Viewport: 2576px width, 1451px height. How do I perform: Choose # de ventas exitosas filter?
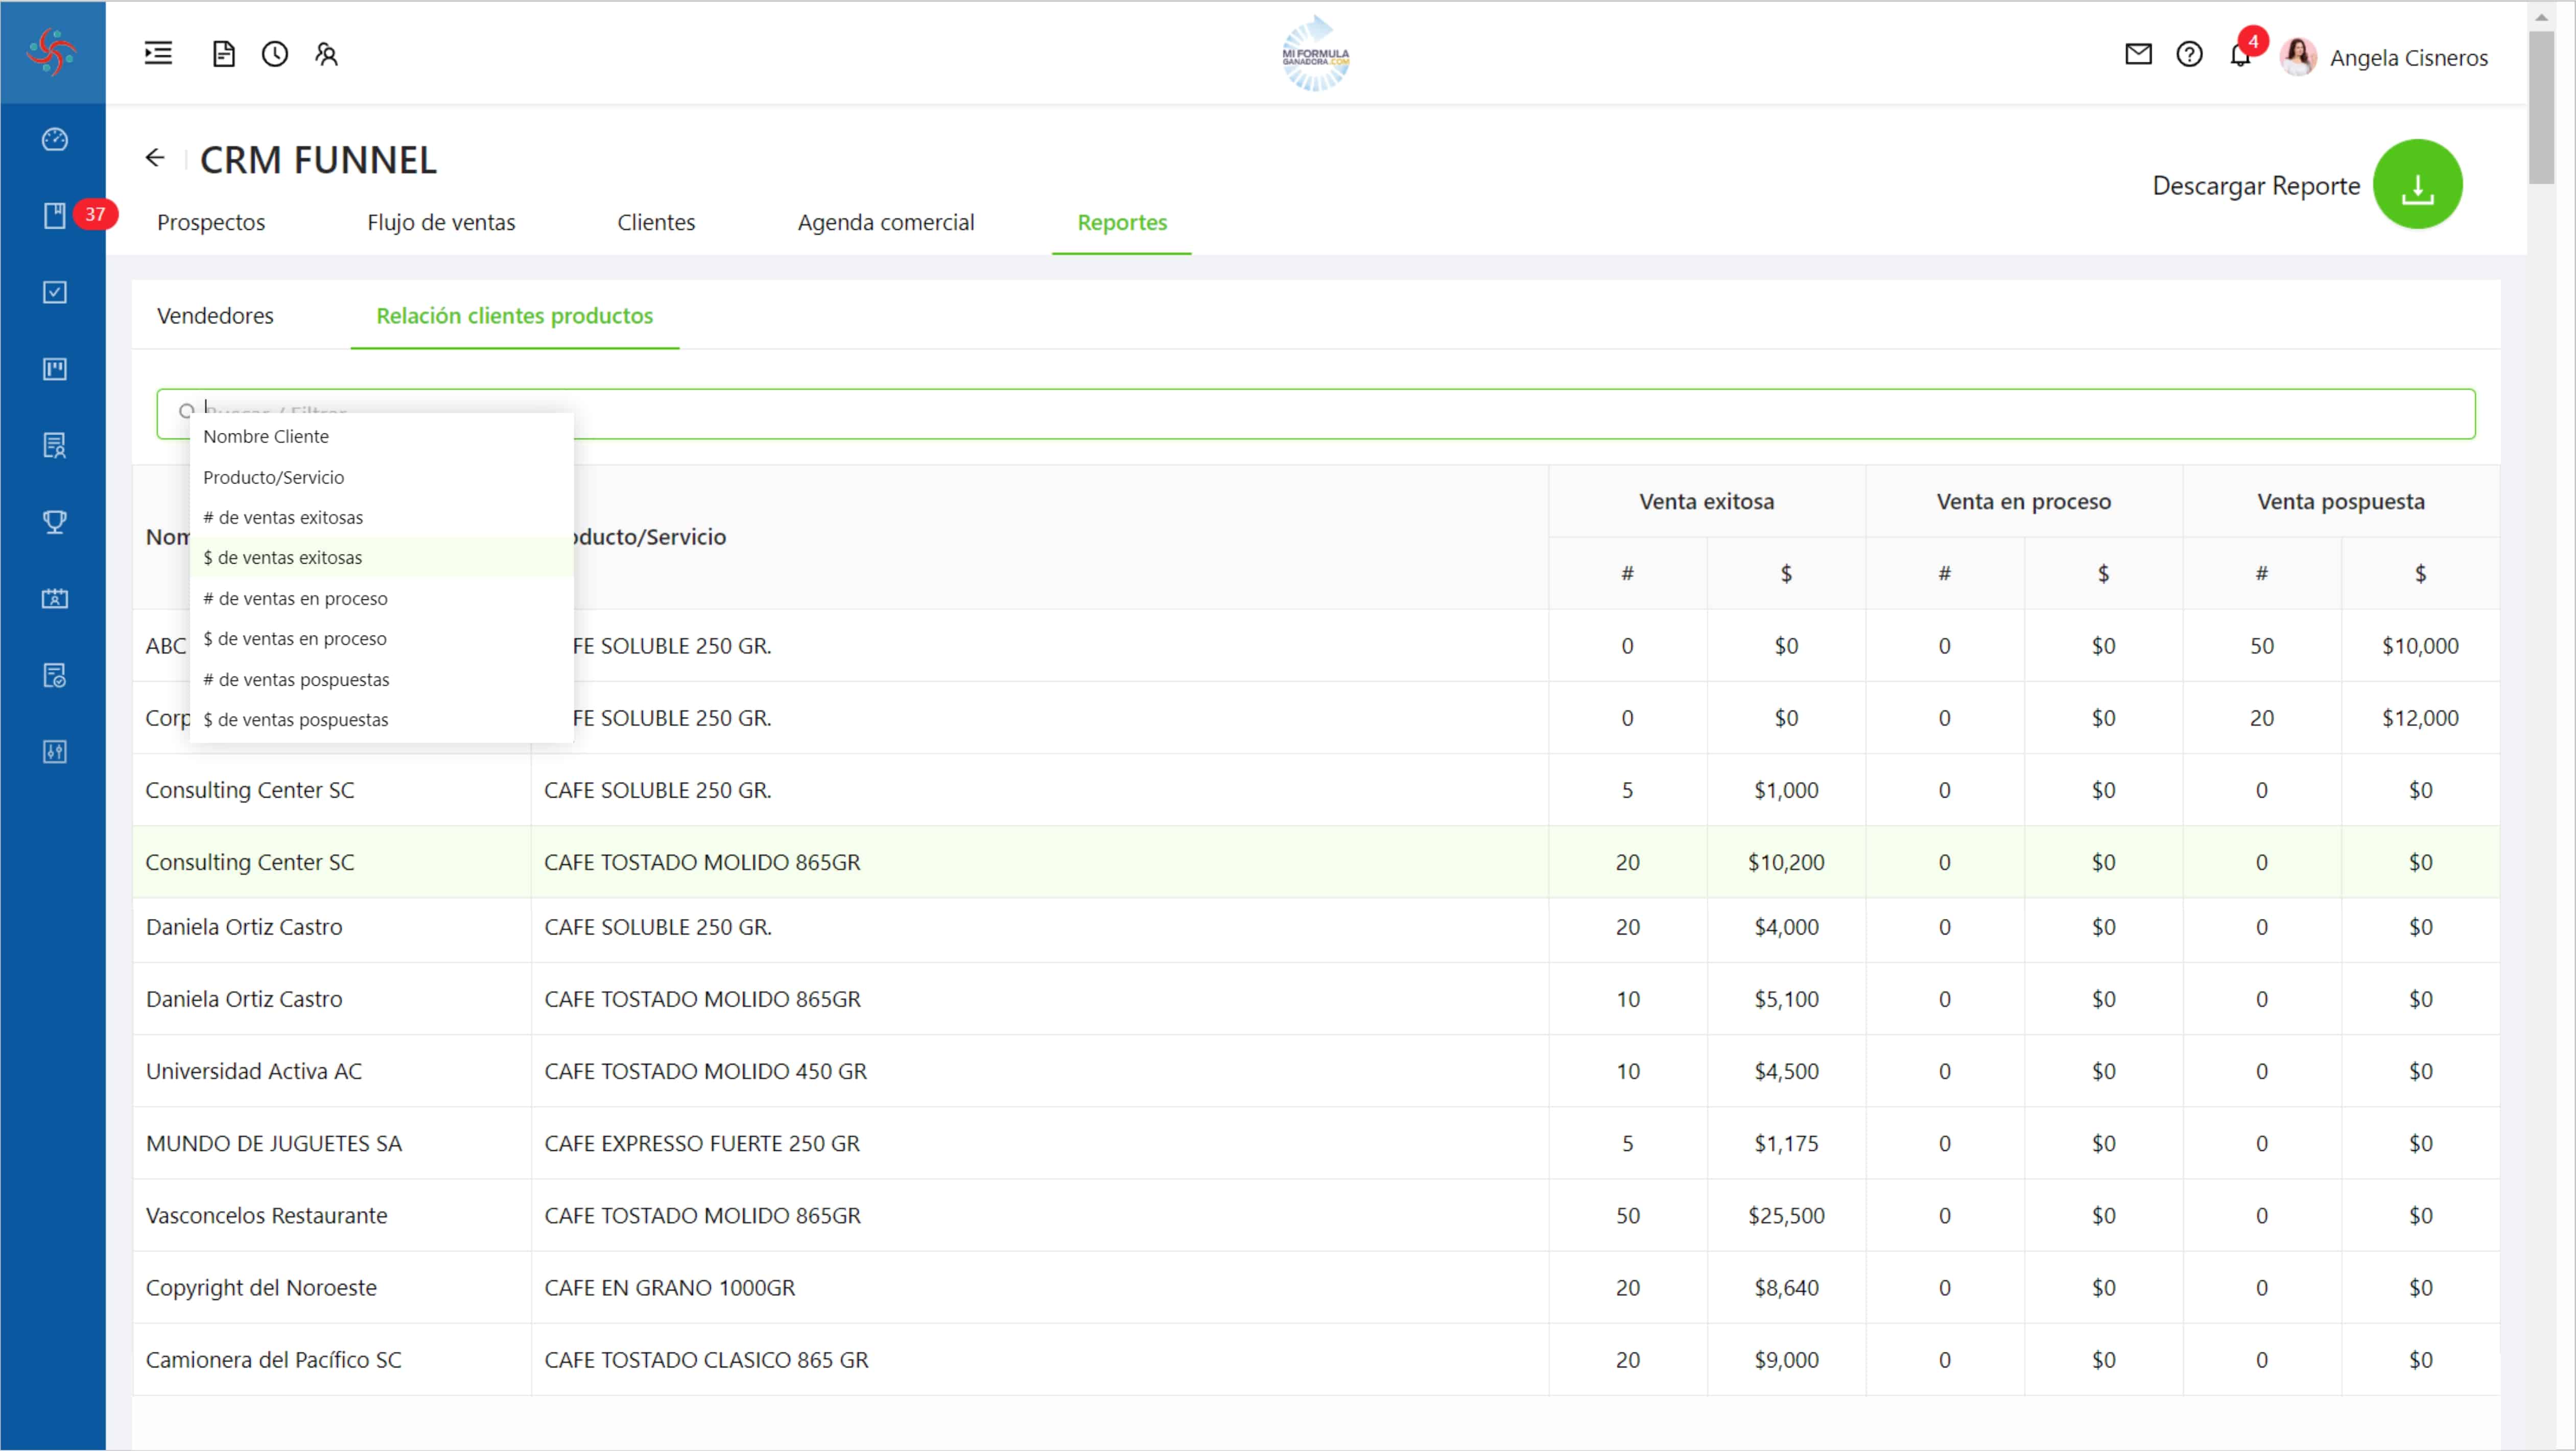381,517
